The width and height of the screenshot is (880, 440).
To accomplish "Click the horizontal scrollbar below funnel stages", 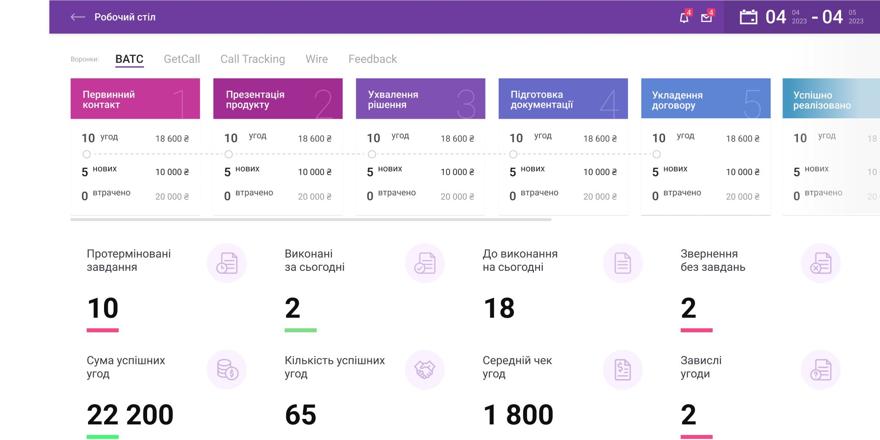I will point(311,220).
